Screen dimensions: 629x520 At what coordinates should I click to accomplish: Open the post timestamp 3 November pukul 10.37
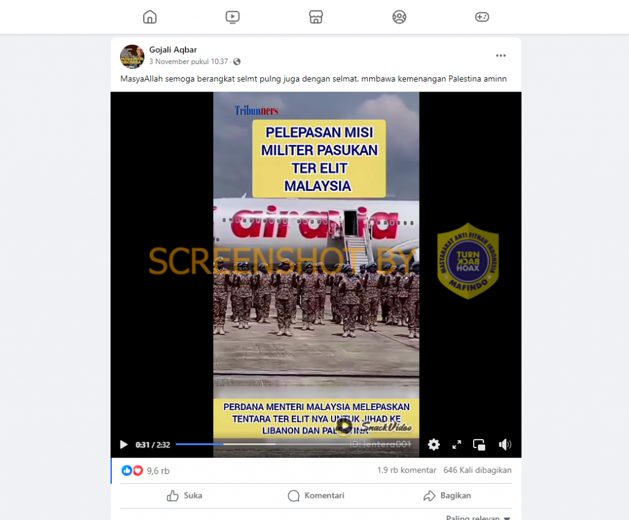coord(189,61)
